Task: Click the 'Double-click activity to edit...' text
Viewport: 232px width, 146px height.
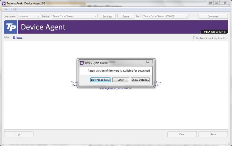Action: tap(212, 38)
